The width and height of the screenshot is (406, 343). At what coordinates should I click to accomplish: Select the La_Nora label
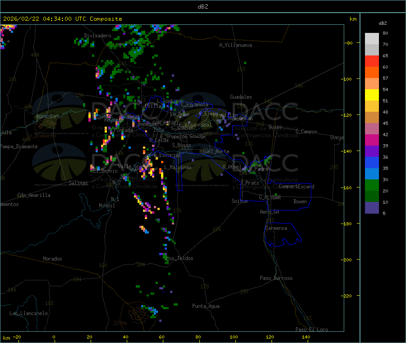180,114
